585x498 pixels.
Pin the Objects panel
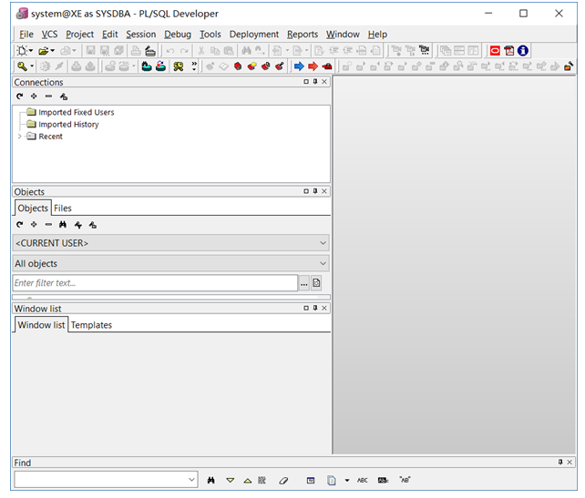pos(315,191)
